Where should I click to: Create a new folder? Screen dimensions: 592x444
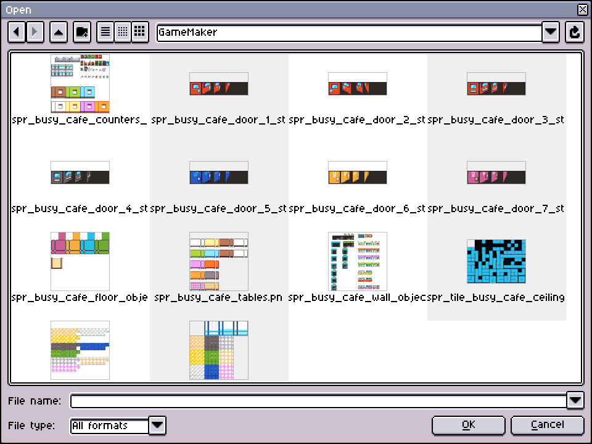click(x=82, y=32)
